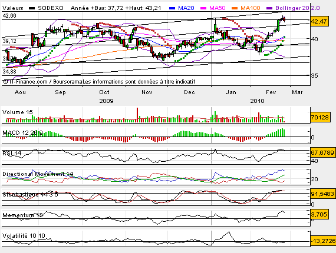Viewport: 336px width, 253px height.
Task: Click the 2009 year label
Action: click(106, 101)
